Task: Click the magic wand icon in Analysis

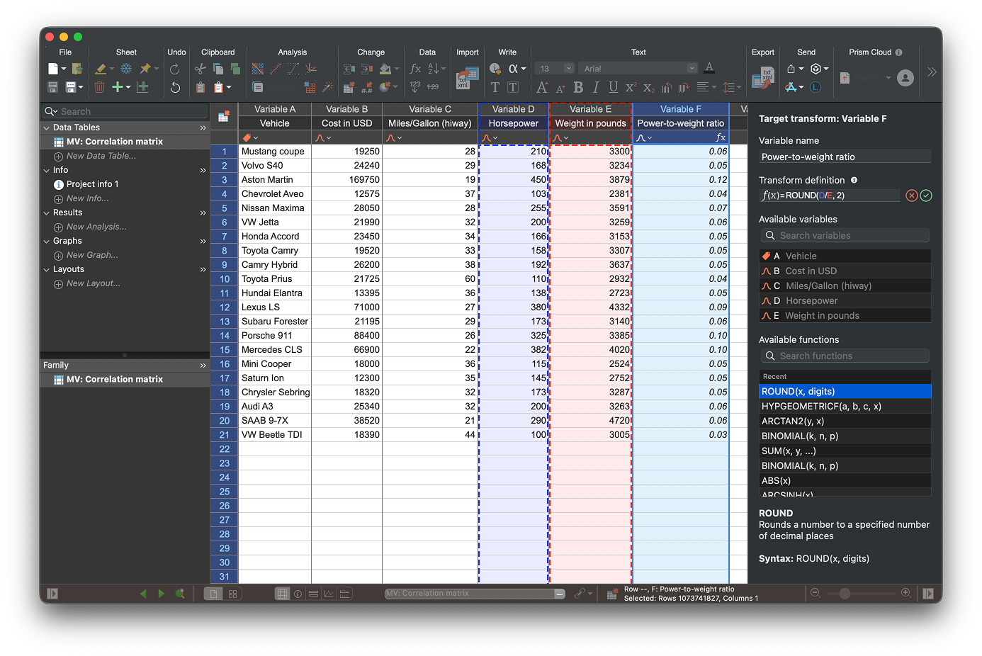Action: point(327,87)
